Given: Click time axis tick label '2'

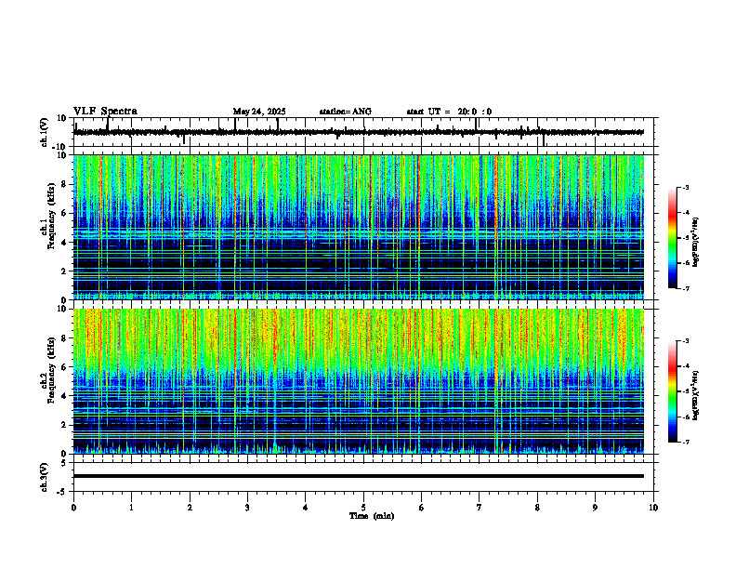Looking at the screenshot, I should [190, 508].
